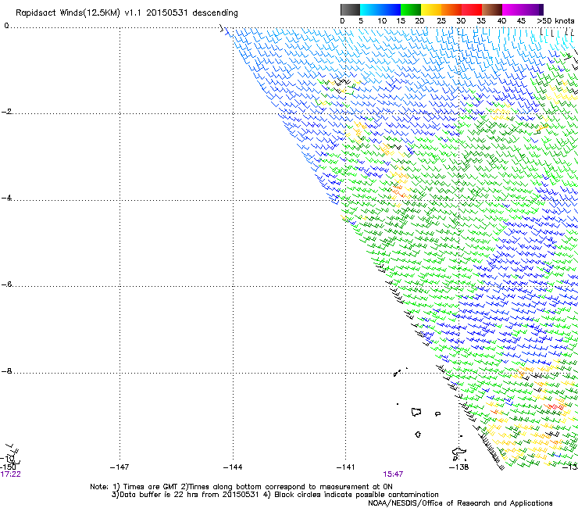
Task: Click the magenta 40-45 knots legend color
Action: (512, 9)
